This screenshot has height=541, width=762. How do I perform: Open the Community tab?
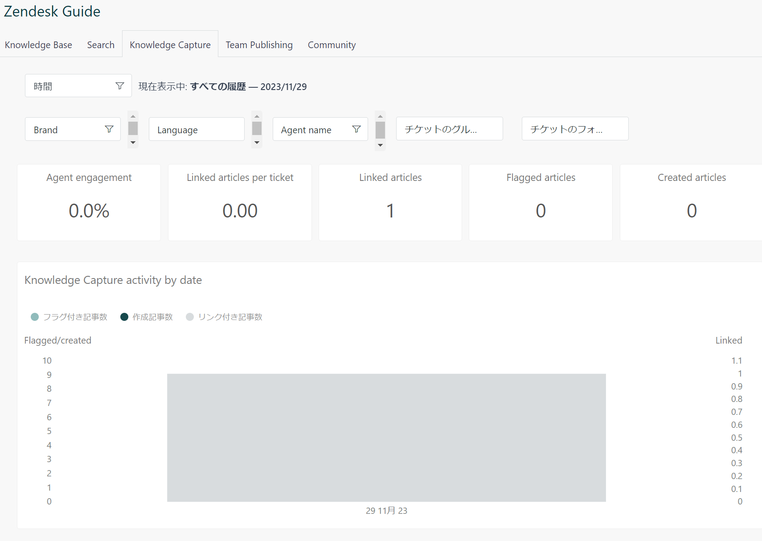[x=332, y=45]
